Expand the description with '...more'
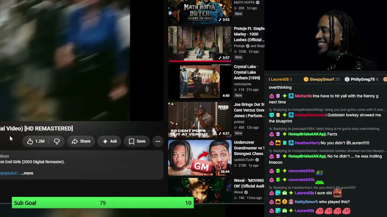The height and width of the screenshot is (217, 387). (27, 173)
